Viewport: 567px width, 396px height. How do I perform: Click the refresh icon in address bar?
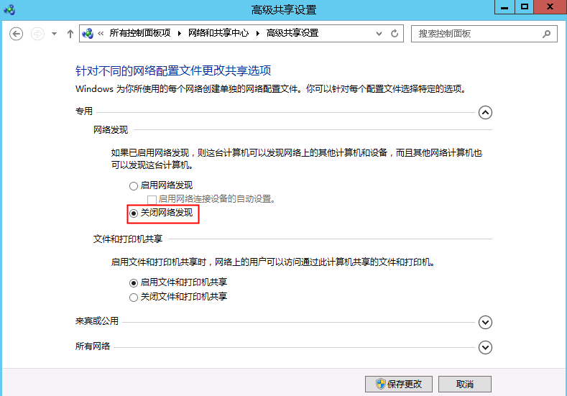click(x=395, y=34)
